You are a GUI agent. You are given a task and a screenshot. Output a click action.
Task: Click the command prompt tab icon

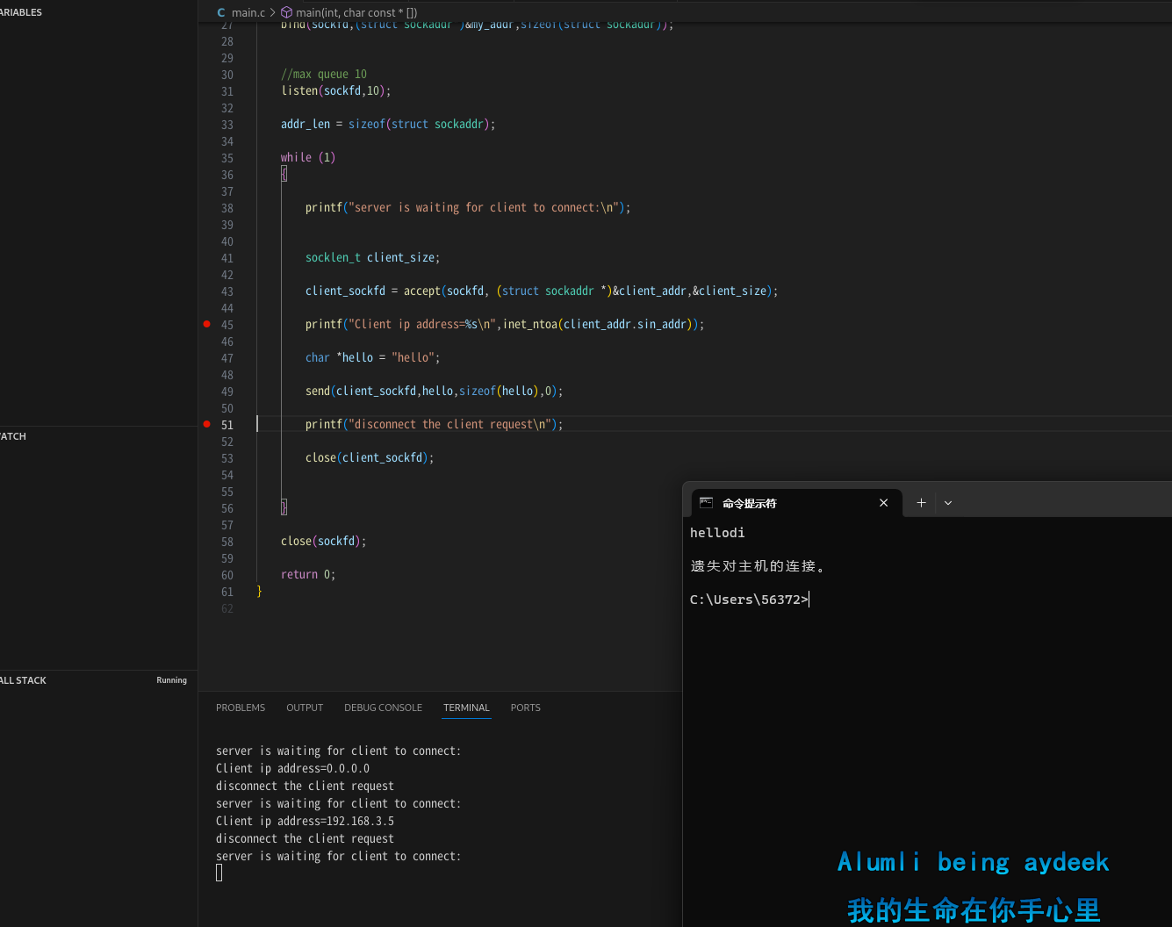(706, 503)
